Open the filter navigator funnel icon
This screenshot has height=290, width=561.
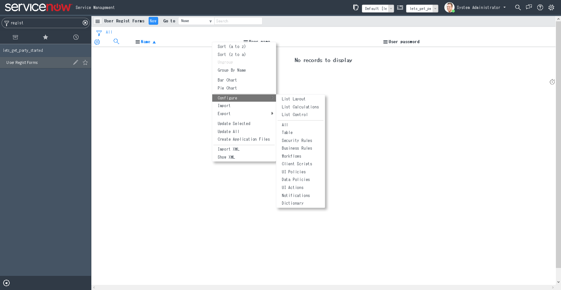(6, 23)
